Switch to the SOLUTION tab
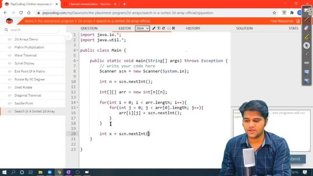Image resolution: width=313 pixels, height=176 pixels. tap(245, 28)
